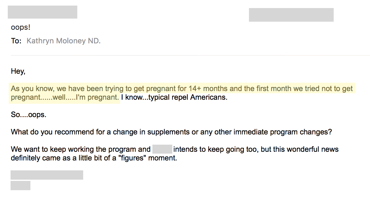Click the redacted sender name block at top left

43,12
